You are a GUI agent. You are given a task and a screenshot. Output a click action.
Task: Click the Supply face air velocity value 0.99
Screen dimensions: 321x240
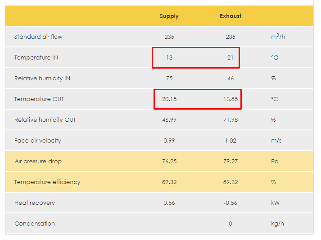coord(169,141)
